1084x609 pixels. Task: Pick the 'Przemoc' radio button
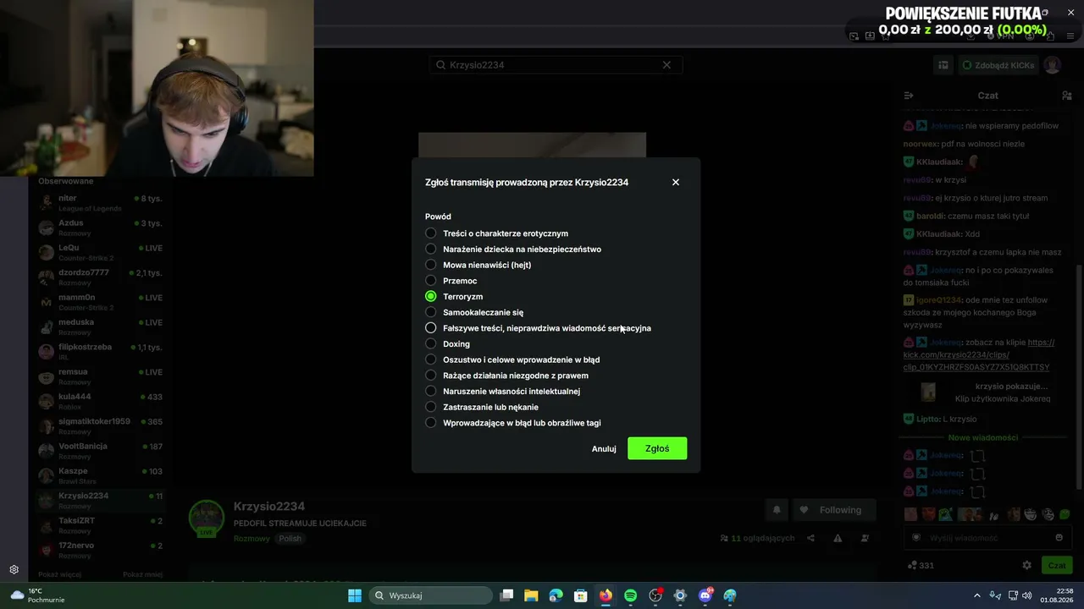pyautogui.click(x=431, y=281)
